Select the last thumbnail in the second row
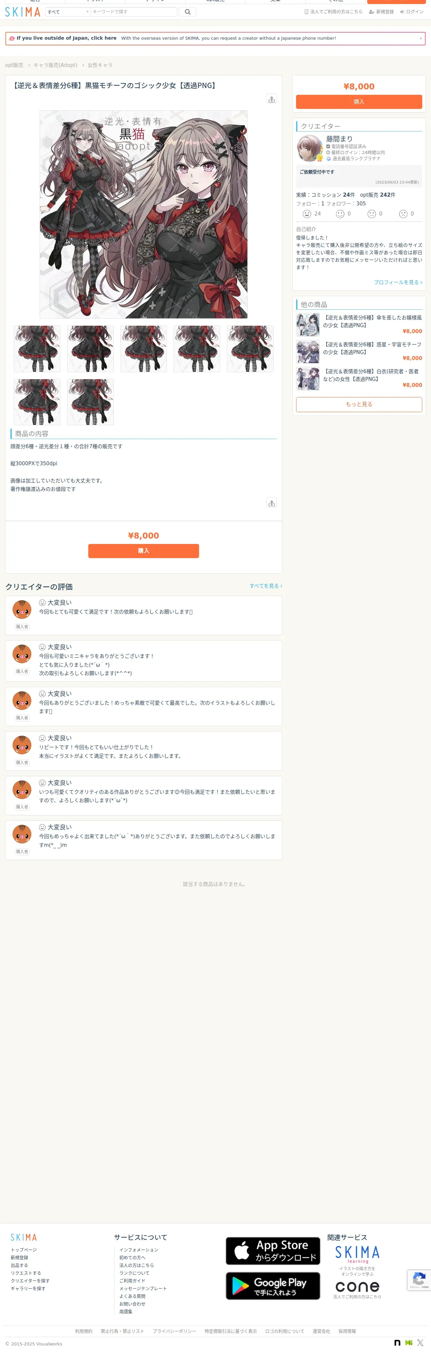Viewport: 431px width, 1371px height. (90, 402)
